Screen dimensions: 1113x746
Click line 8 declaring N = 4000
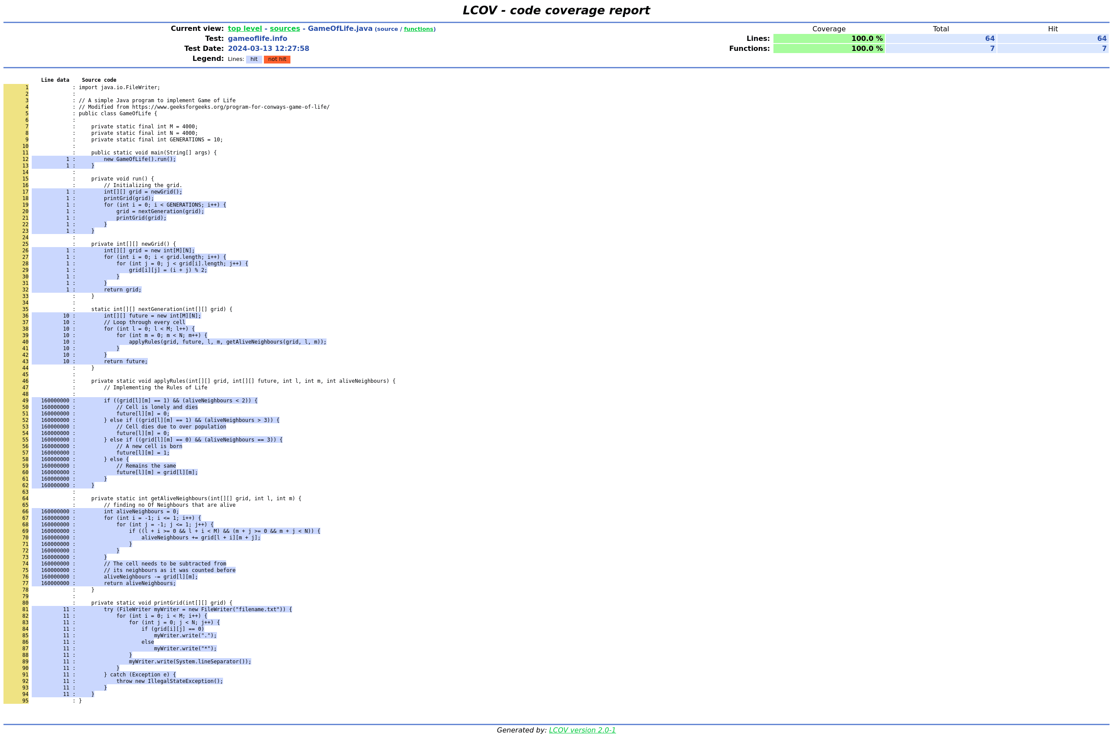click(x=144, y=133)
